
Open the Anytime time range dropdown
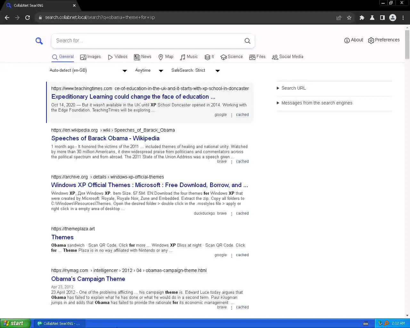pyautogui.click(x=149, y=70)
